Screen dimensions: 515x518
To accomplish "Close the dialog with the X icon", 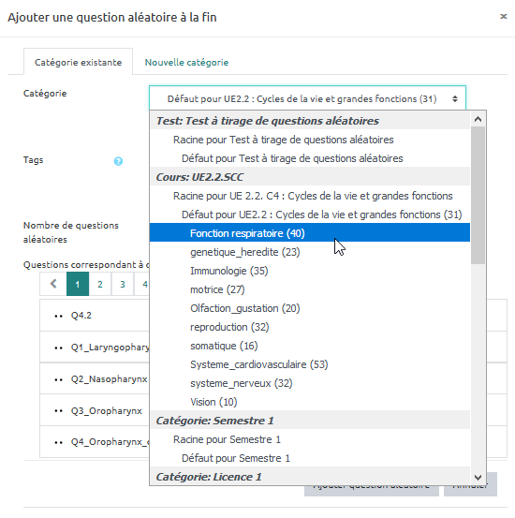I will [x=504, y=16].
